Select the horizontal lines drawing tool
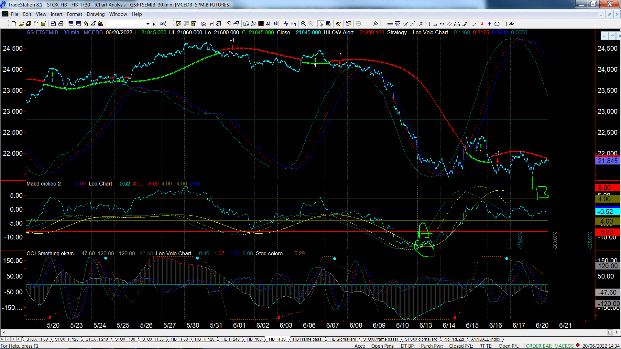This screenshot has width=621, height=349. [x=390, y=24]
